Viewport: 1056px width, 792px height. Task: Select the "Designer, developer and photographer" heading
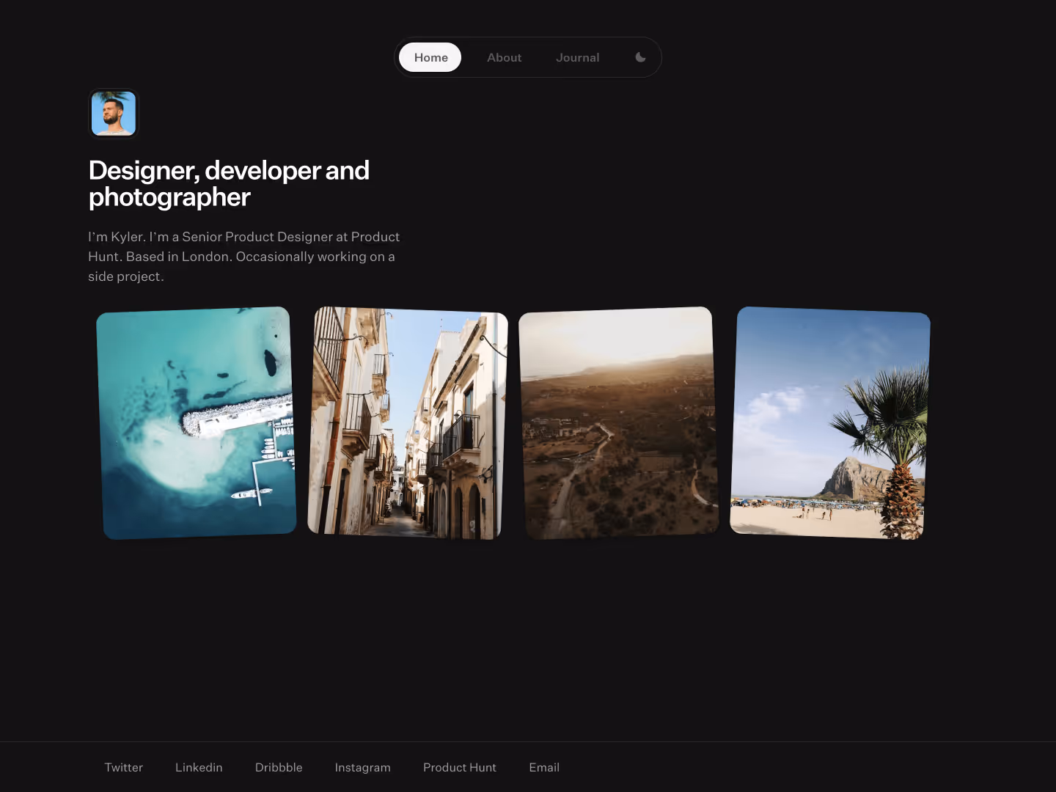pyautogui.click(x=229, y=183)
